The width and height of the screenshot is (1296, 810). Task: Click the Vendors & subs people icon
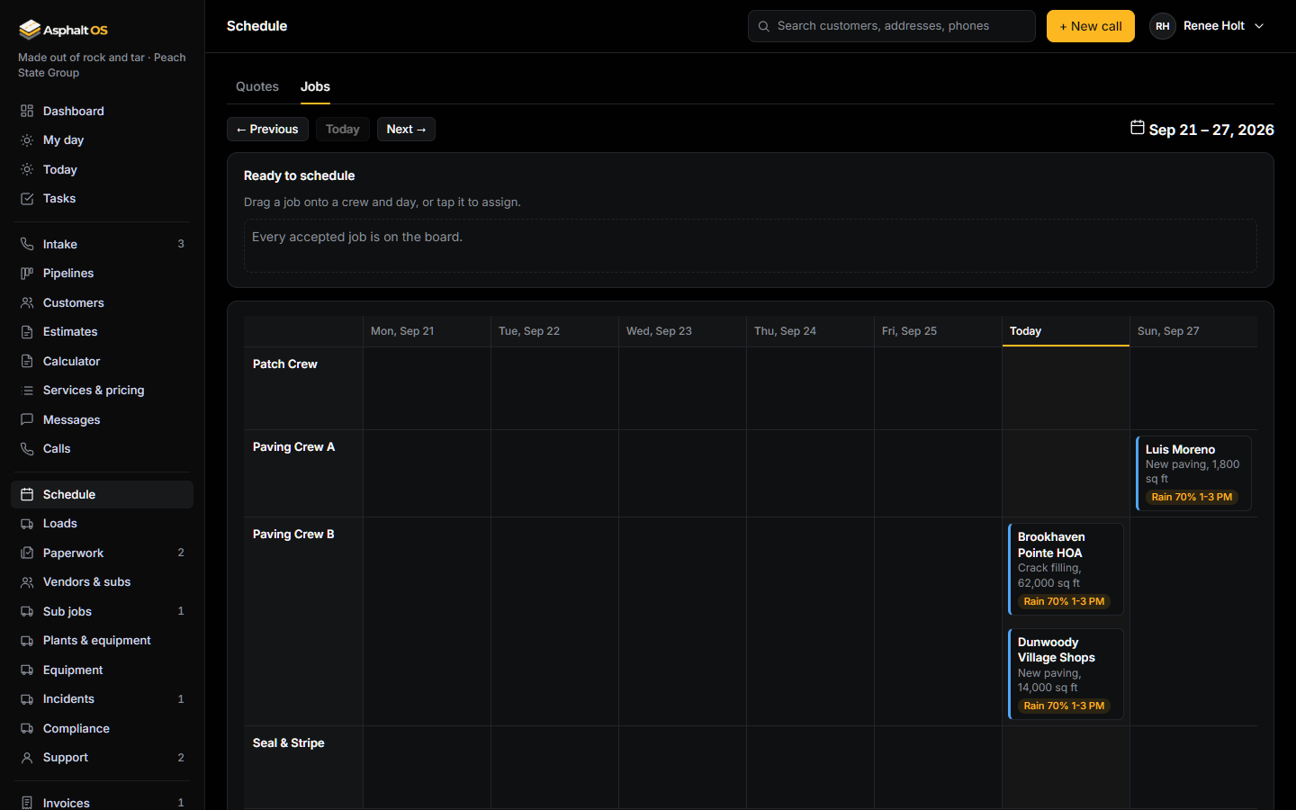27,582
